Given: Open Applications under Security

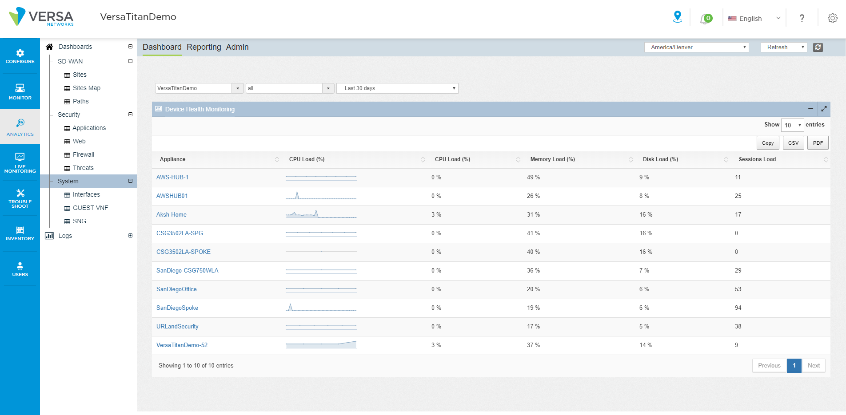Looking at the screenshot, I should coord(89,128).
